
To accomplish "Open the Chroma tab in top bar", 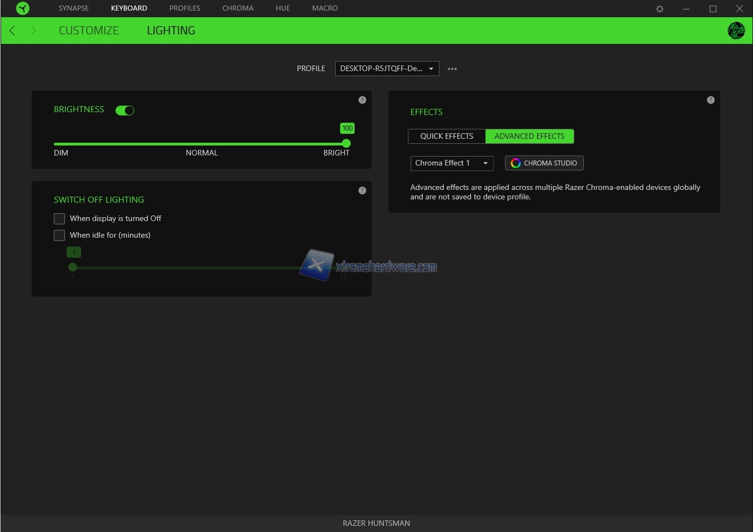I will [237, 8].
